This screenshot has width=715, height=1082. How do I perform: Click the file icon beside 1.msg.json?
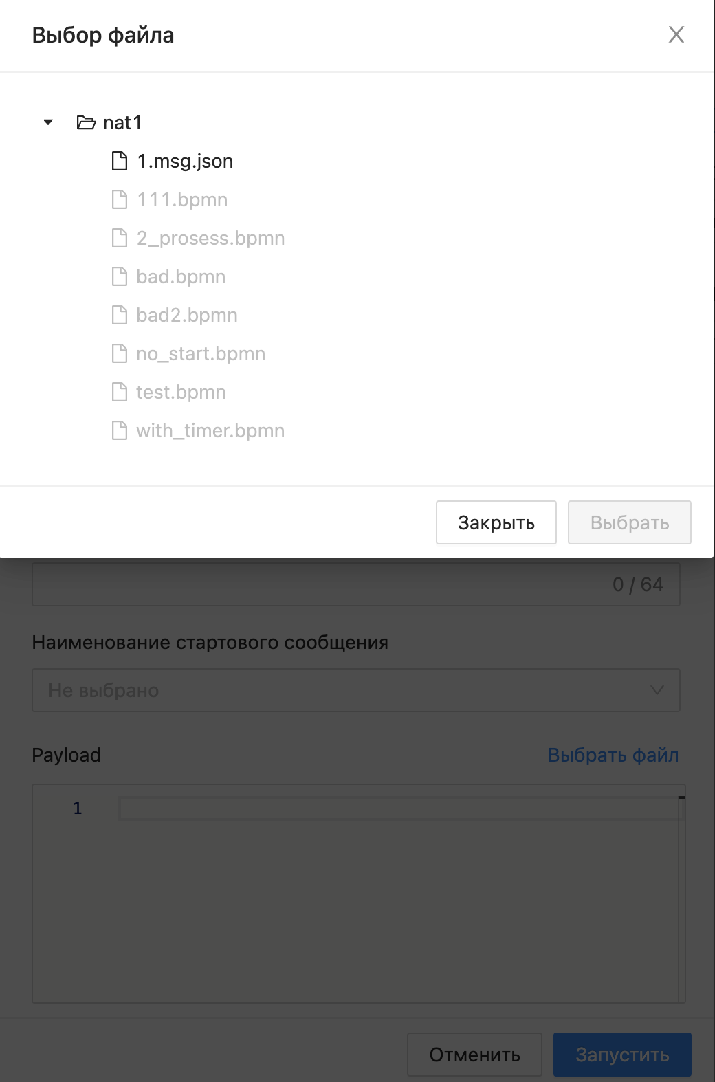click(x=120, y=162)
